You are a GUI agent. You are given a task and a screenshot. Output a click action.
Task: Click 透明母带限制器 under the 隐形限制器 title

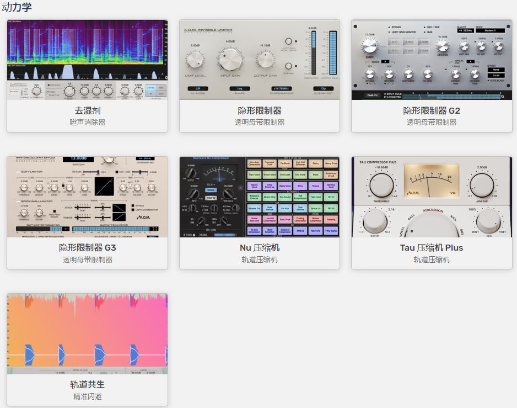coord(260,122)
